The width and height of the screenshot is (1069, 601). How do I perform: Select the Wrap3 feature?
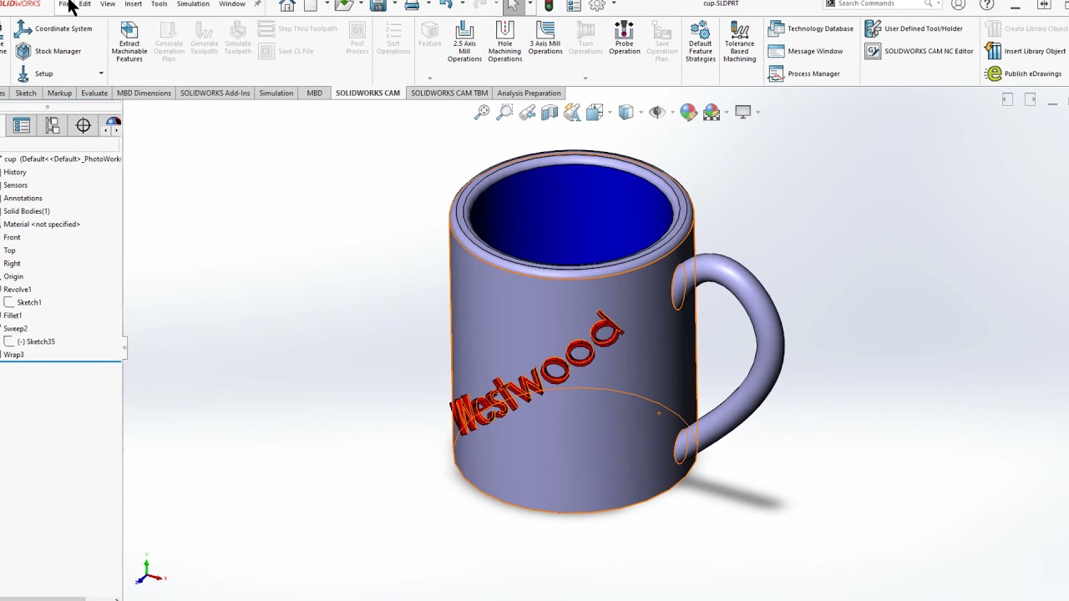coord(13,355)
